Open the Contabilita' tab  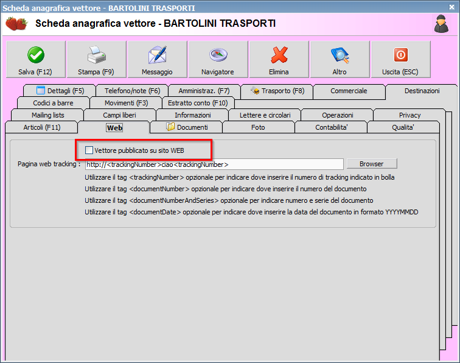click(331, 127)
